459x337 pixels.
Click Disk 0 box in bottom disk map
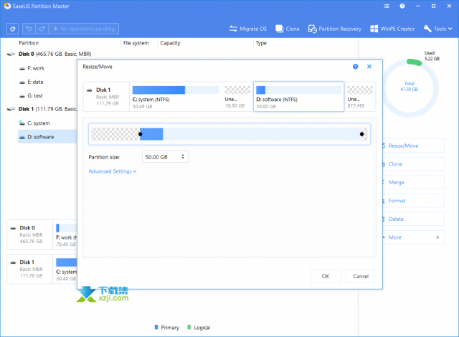tap(30, 234)
